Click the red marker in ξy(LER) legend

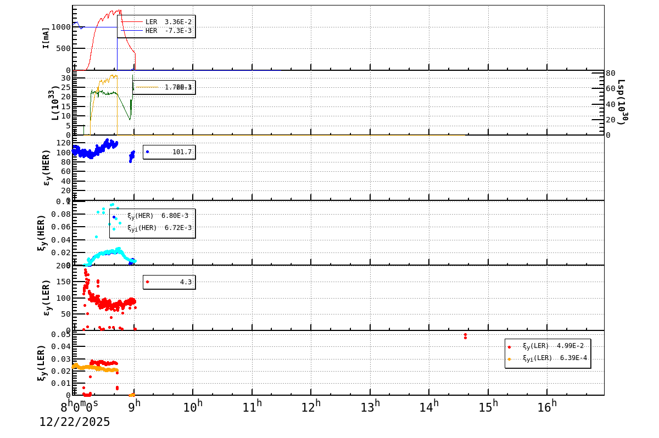pyautogui.click(x=509, y=347)
